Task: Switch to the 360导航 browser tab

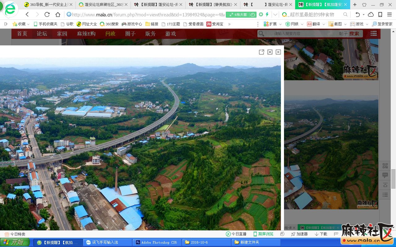Action: (x=48, y=5)
